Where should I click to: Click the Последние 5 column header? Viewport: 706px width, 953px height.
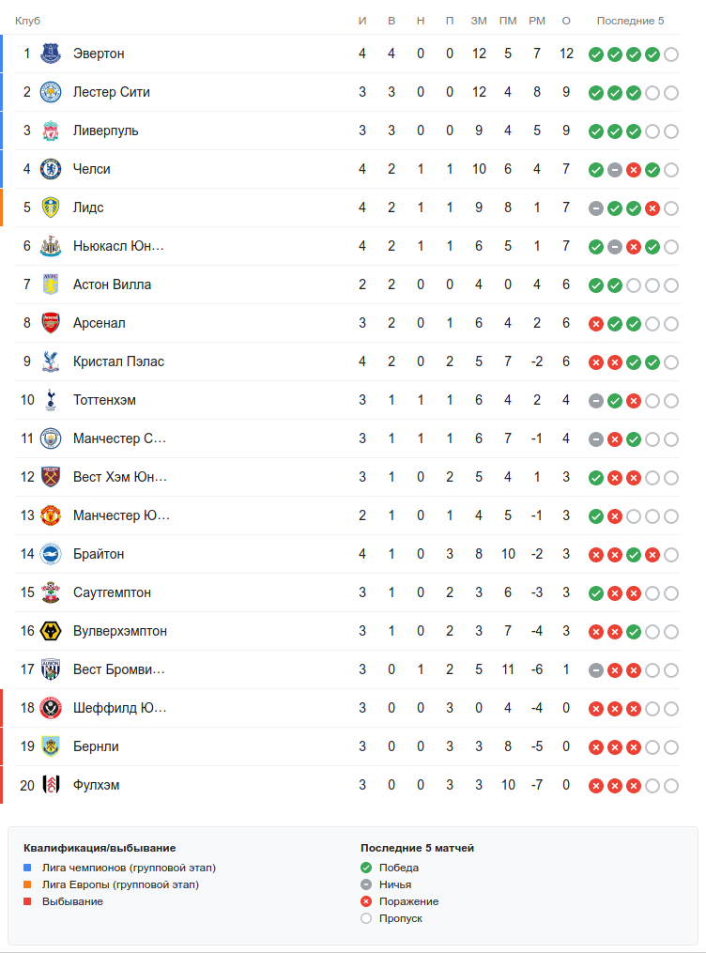click(630, 21)
